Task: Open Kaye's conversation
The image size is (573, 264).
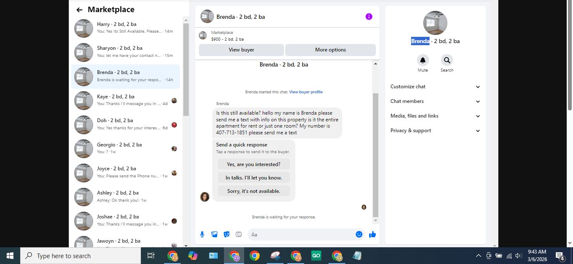Action: (x=126, y=100)
